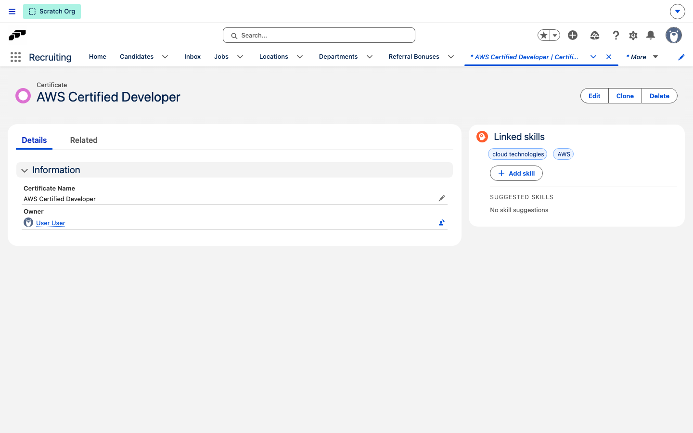Switch to the Details tab
The height and width of the screenshot is (433, 693).
34,140
